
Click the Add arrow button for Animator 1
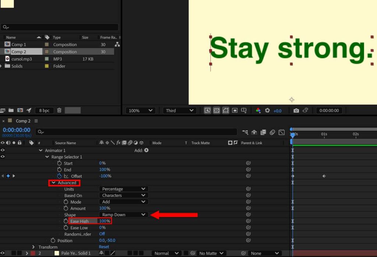coord(146,150)
